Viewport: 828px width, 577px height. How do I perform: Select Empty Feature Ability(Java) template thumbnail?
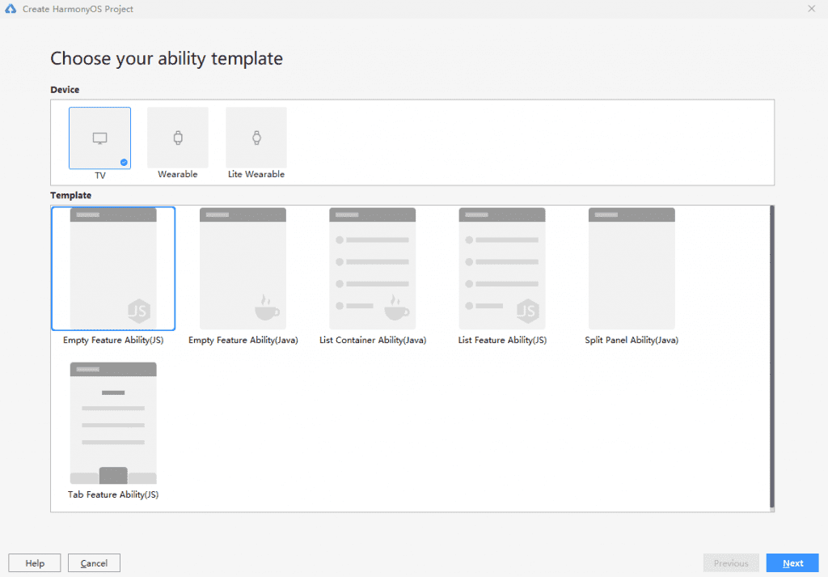tap(243, 269)
